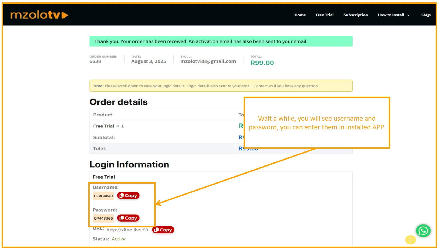Screen dimensions: 439x249
Task: Click the date August 3, 2025
Action: pyautogui.click(x=149, y=61)
